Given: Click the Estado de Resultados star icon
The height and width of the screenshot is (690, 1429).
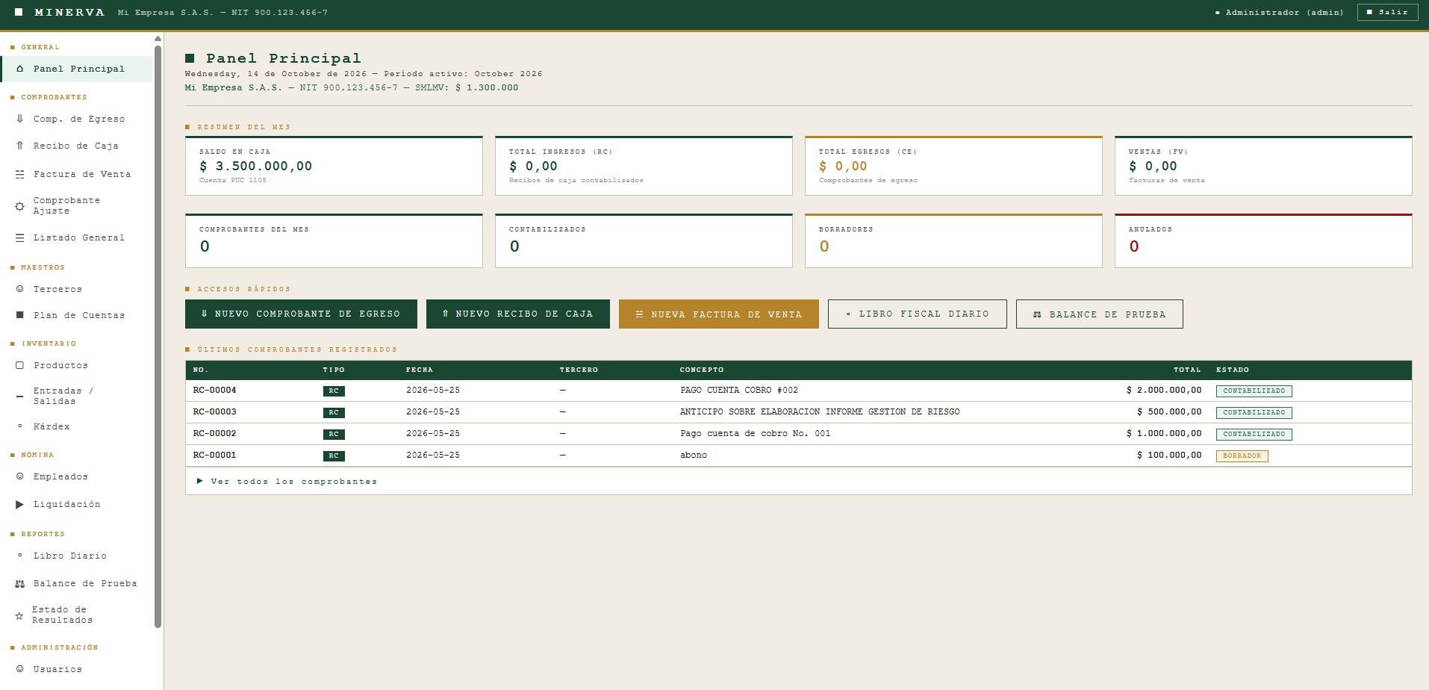Looking at the screenshot, I should click(x=19, y=615).
